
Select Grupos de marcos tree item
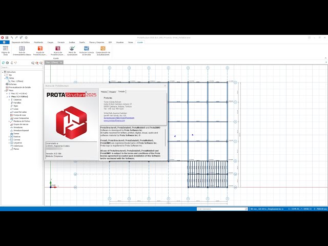(x=20, y=124)
